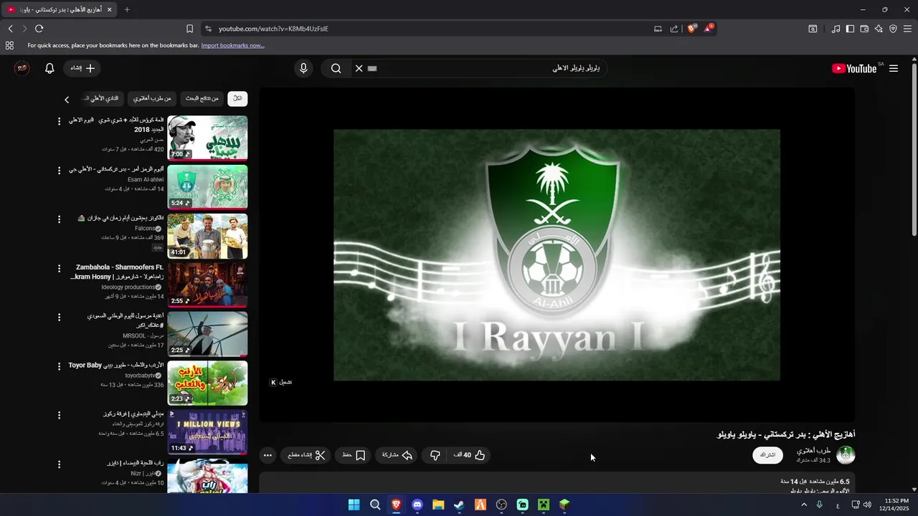Screen dimensions: 918x516
Task: Open options menu for Falcons video
Action: coord(59,219)
